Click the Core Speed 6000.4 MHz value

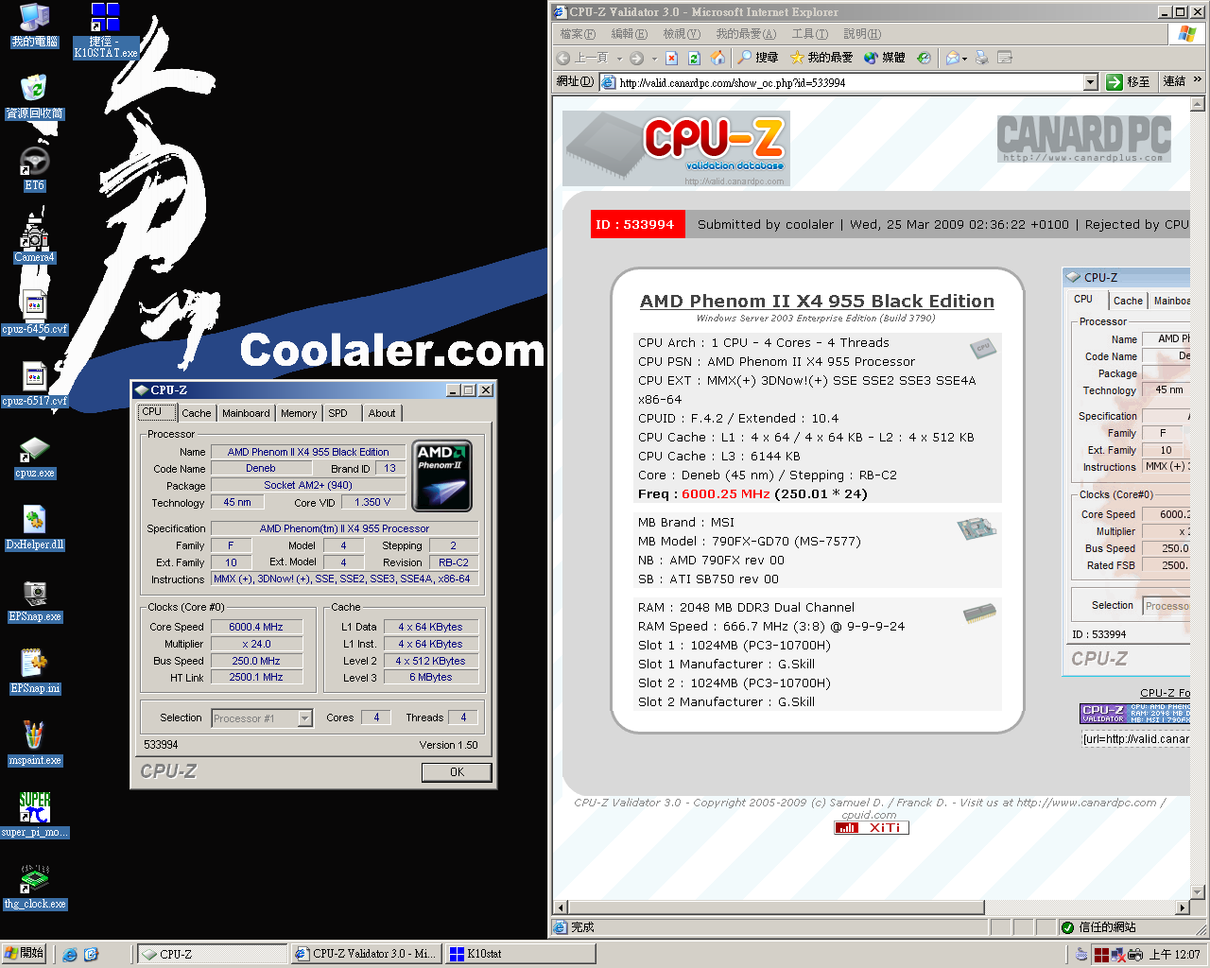(256, 627)
